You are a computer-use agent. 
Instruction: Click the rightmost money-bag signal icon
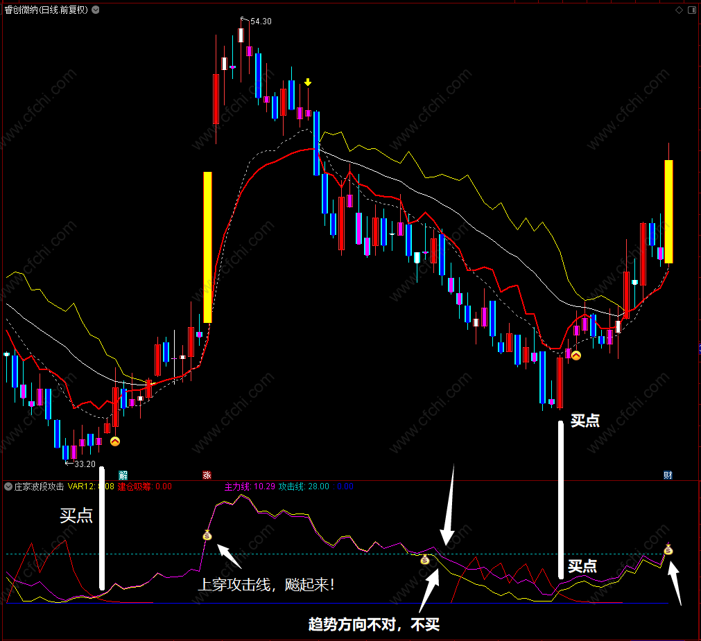click(x=668, y=550)
